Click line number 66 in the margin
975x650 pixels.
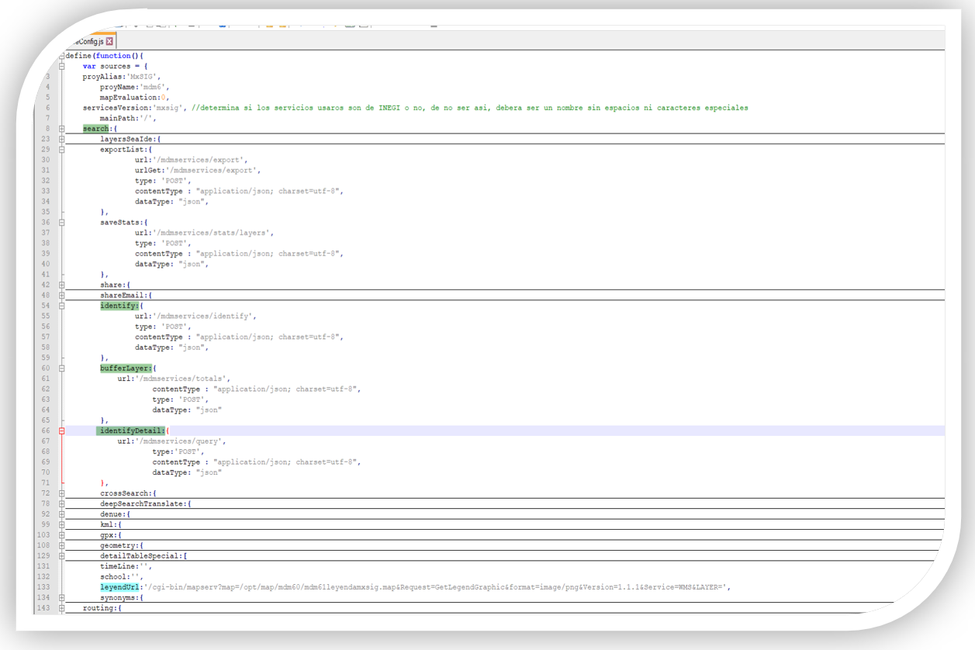46,431
